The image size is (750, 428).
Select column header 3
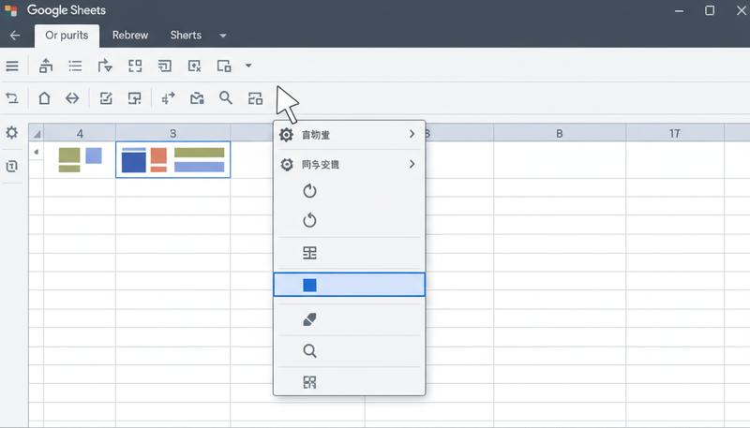(x=173, y=134)
